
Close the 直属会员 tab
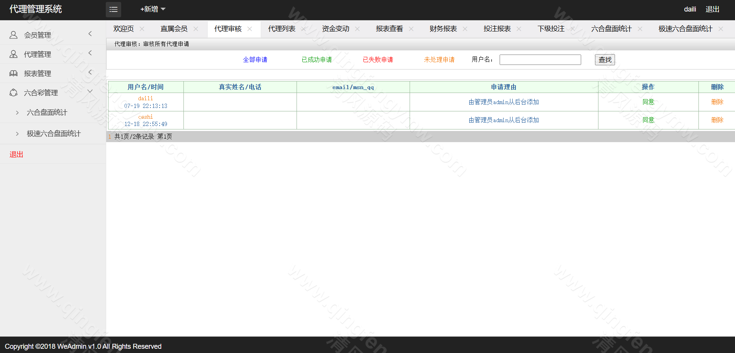tap(196, 29)
